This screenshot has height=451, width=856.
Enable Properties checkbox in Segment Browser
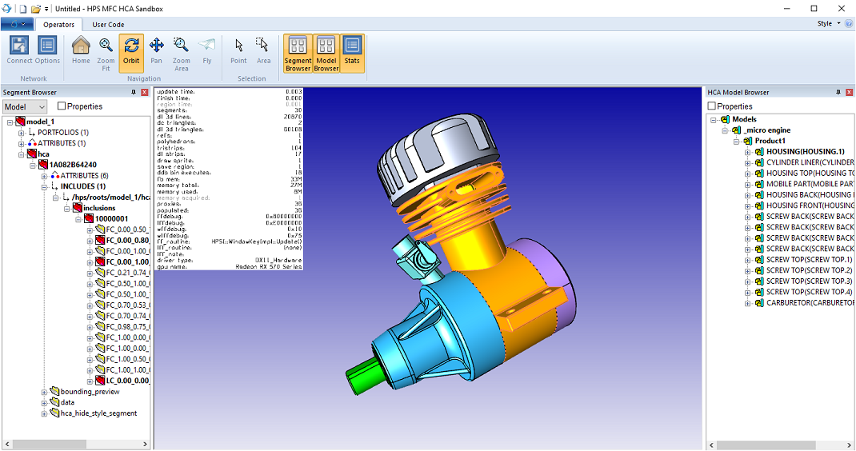tap(62, 106)
